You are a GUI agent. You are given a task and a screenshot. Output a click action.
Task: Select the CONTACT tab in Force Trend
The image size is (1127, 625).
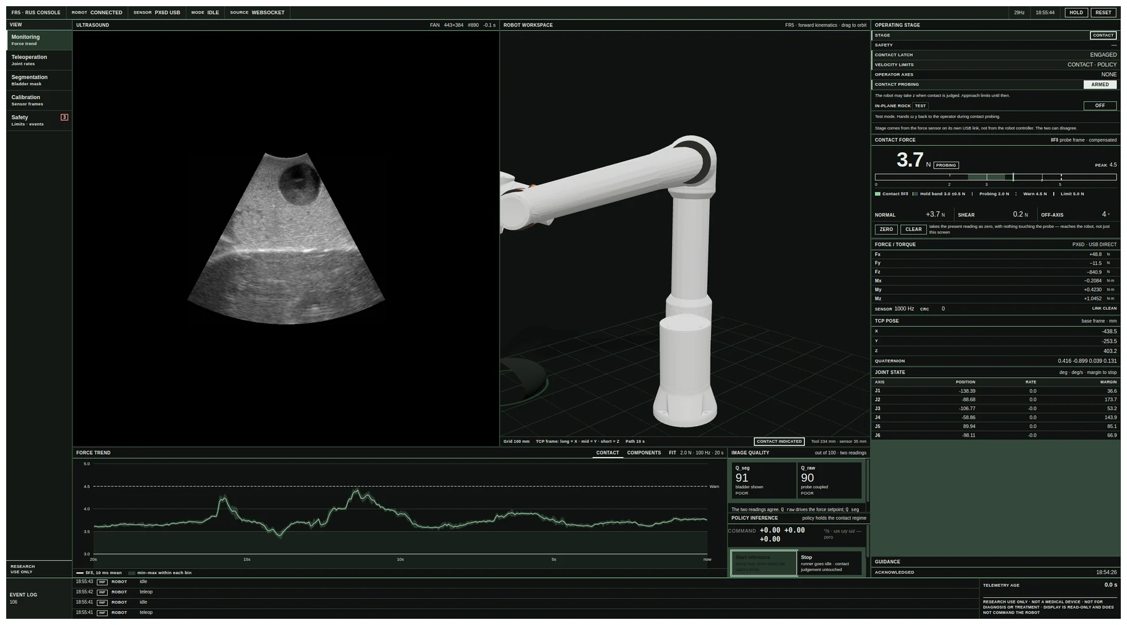[x=607, y=453]
